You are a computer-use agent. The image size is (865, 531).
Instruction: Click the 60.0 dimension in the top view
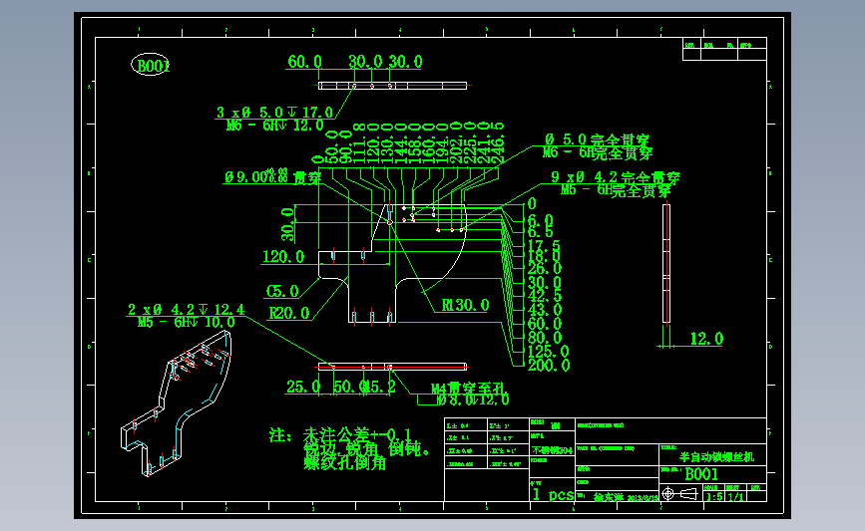click(304, 62)
